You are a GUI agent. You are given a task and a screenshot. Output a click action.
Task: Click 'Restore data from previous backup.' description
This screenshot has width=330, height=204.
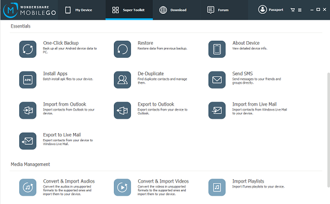[162, 48]
